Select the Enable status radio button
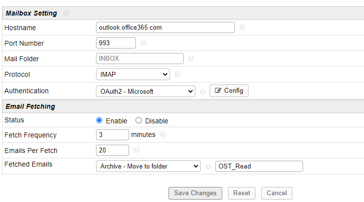The height and width of the screenshot is (202, 364). pos(99,120)
